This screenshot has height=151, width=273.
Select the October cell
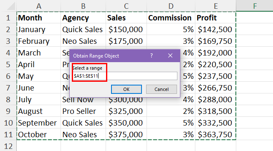tap(39, 134)
